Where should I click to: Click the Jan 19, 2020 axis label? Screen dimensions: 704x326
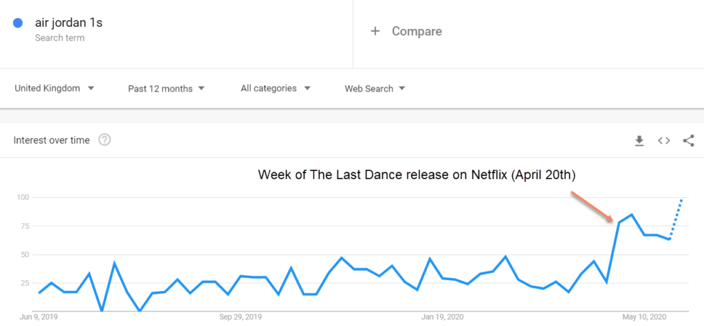441,317
